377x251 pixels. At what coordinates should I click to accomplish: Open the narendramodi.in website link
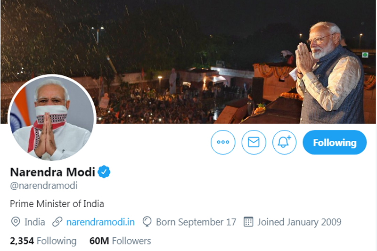click(x=100, y=222)
